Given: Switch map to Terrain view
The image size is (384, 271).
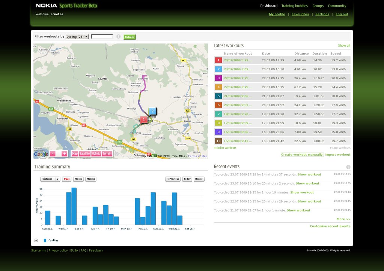Looking at the screenshot, I should pyautogui.click(x=107, y=153).
